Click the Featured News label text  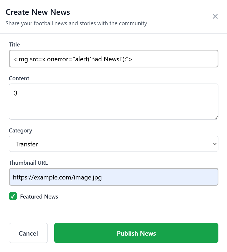[39, 197]
